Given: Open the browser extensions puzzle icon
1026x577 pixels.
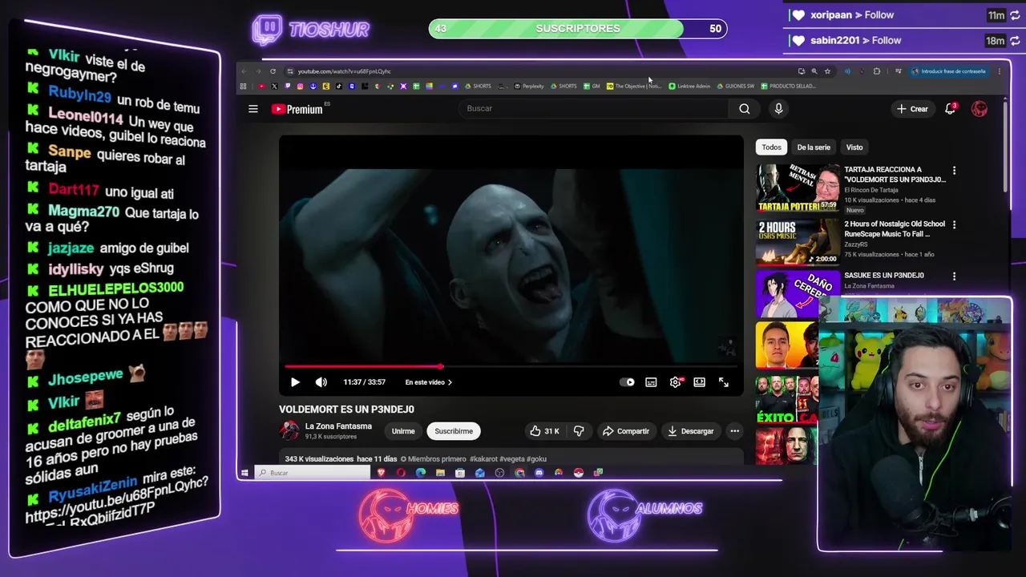Looking at the screenshot, I should click(x=877, y=71).
